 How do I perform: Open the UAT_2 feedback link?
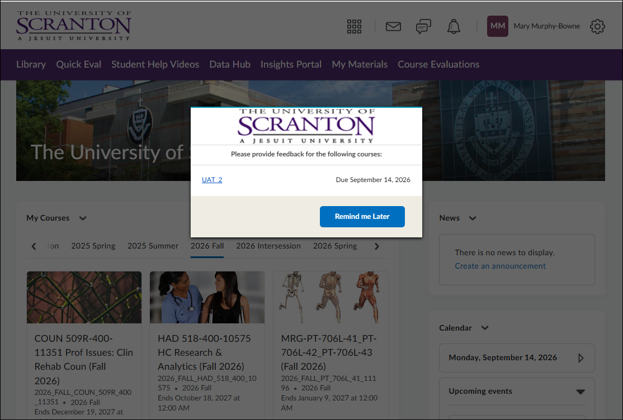(212, 180)
